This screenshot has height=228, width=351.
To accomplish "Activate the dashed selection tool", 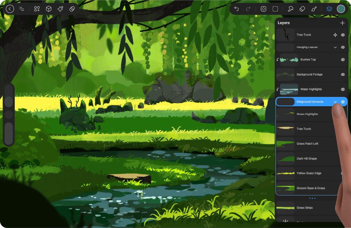I will [x=275, y=9].
